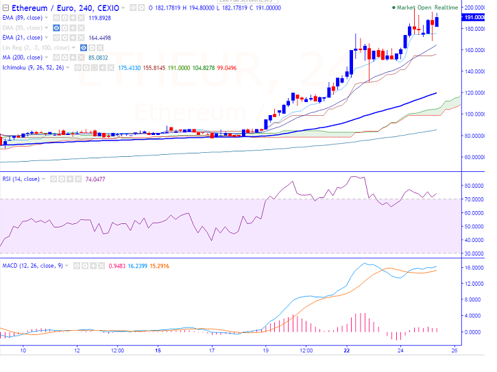Click the 191.000 current price label
Screen dimensions: 497x372
click(x=474, y=17)
